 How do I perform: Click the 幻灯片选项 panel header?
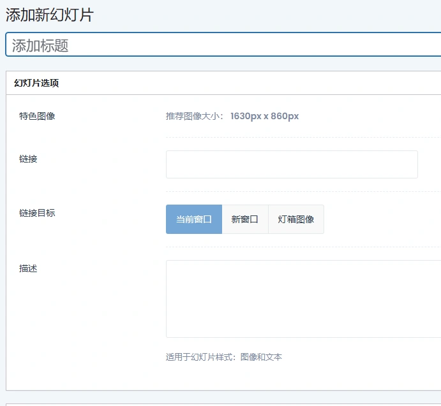[x=223, y=83]
